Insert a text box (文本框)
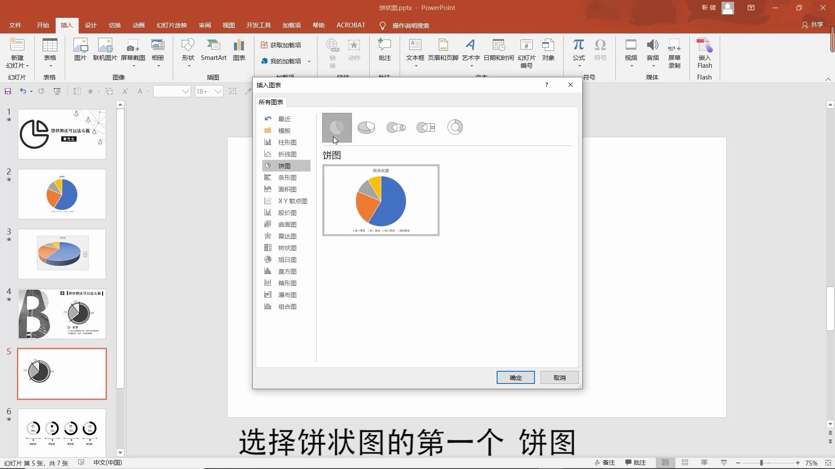The image size is (835, 469). (x=415, y=51)
